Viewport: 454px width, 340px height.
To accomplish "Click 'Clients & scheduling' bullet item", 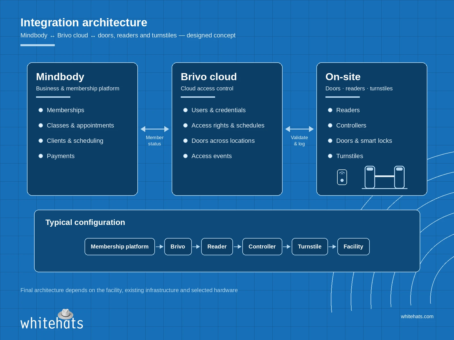I will click(x=71, y=141).
